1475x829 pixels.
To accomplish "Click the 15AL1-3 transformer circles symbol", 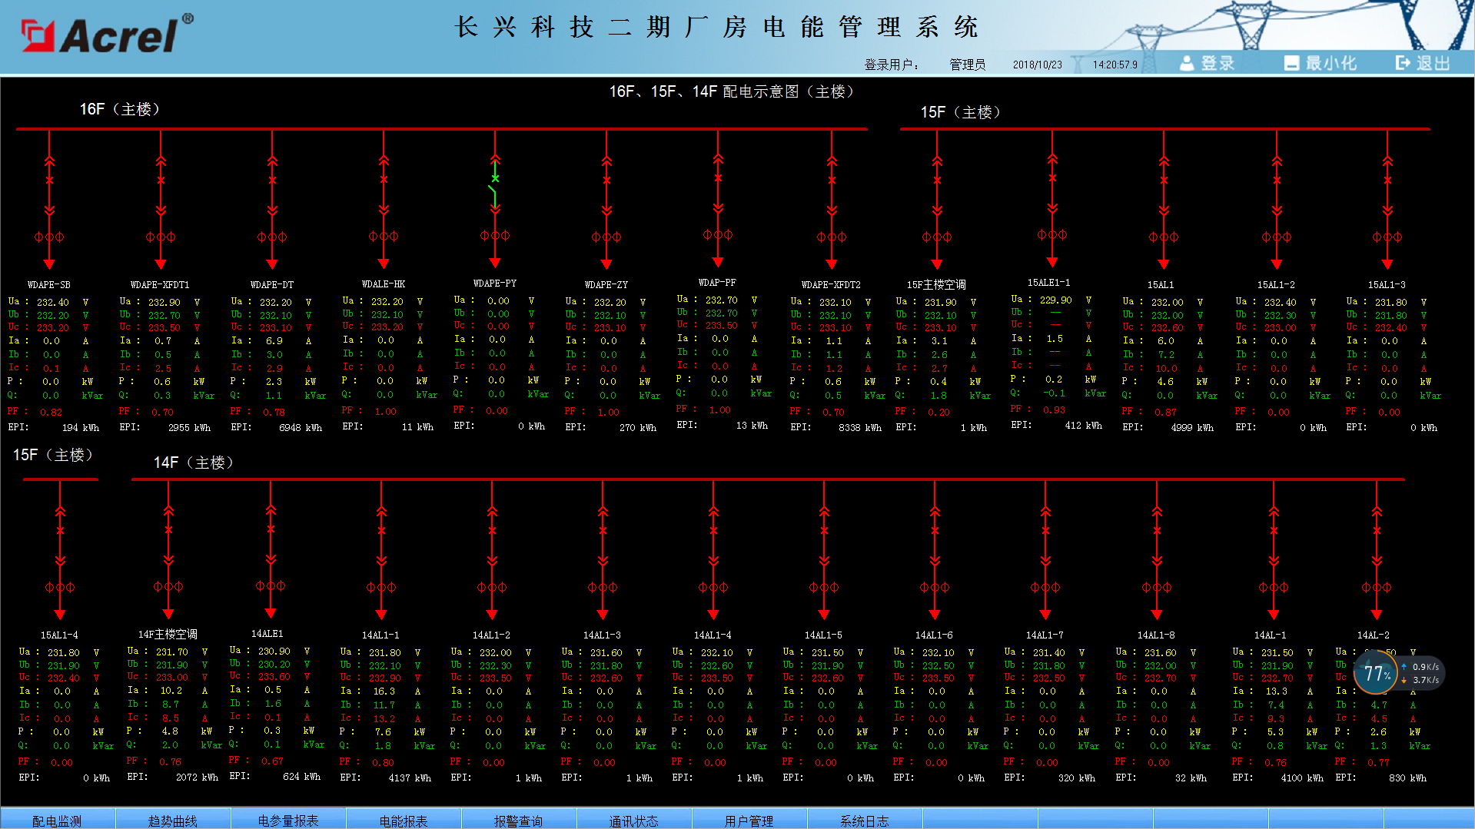I will (1387, 237).
